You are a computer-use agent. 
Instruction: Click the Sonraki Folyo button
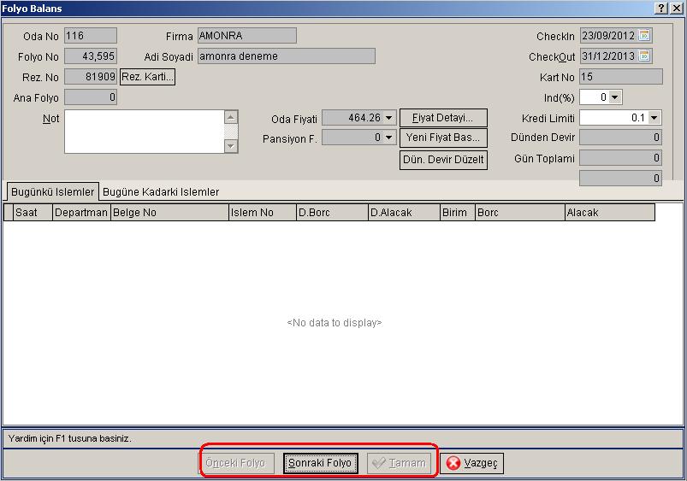[320, 463]
